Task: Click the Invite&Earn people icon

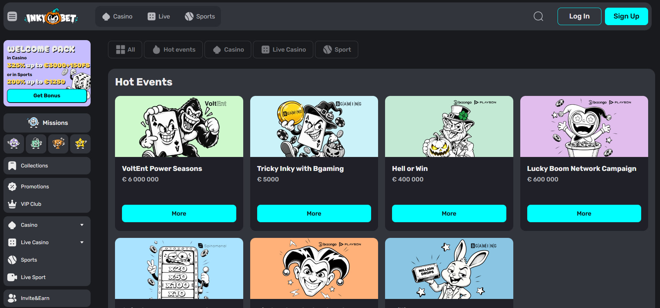Action: pos(12,298)
